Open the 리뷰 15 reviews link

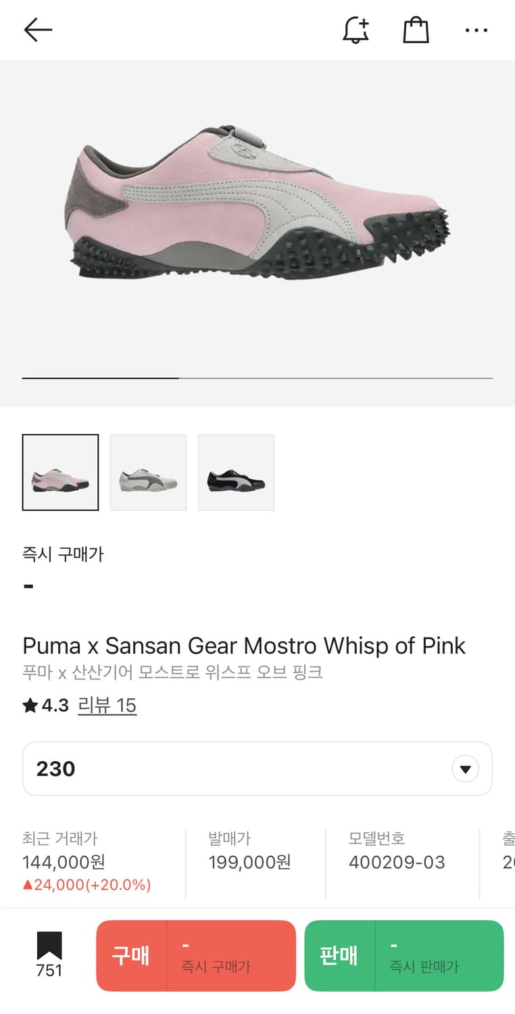coord(107,706)
